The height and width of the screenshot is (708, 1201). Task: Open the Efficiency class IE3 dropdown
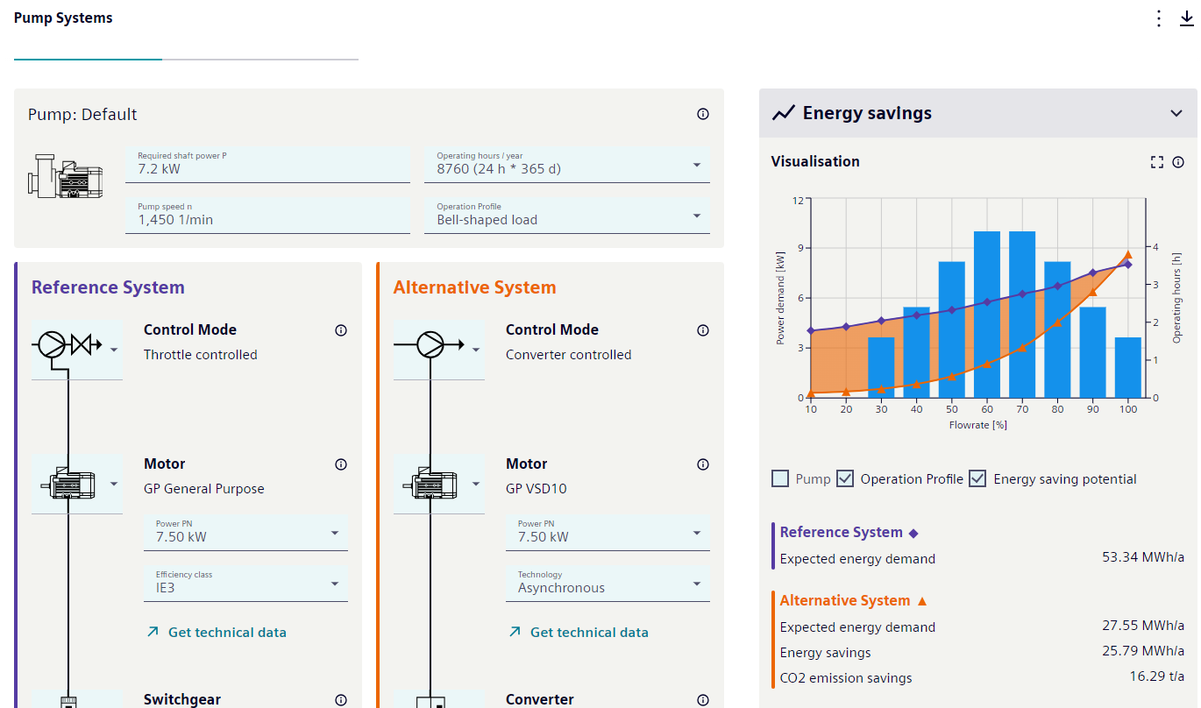click(245, 584)
